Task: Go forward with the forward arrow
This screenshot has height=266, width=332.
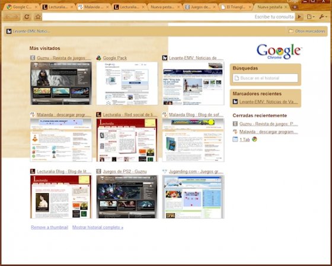Action: tap(16, 17)
